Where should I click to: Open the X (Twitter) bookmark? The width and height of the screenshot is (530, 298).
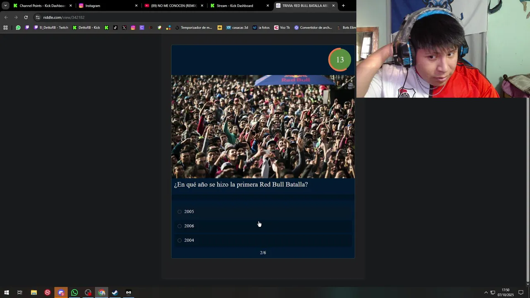124,28
